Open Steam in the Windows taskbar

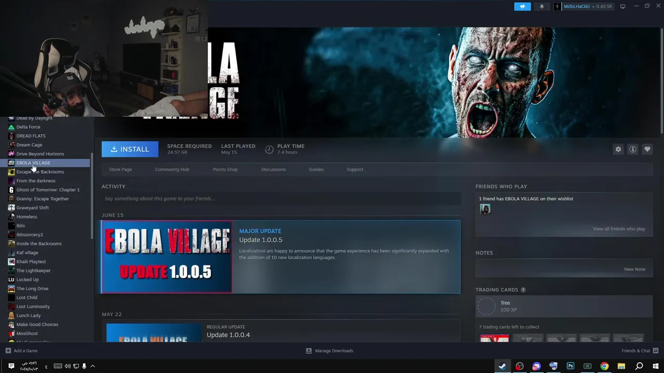502,366
